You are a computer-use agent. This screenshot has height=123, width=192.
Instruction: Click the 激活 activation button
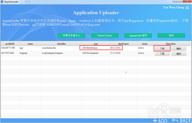(171, 35)
